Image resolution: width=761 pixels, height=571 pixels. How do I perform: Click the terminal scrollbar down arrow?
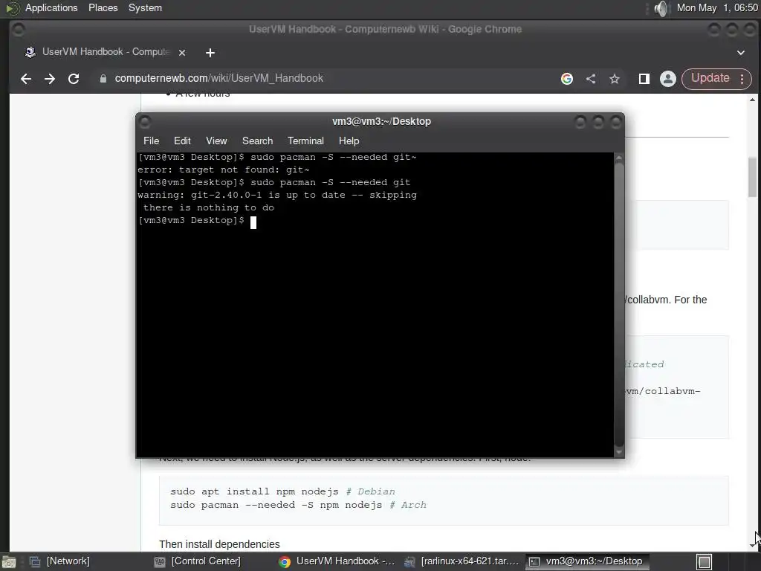coord(618,452)
